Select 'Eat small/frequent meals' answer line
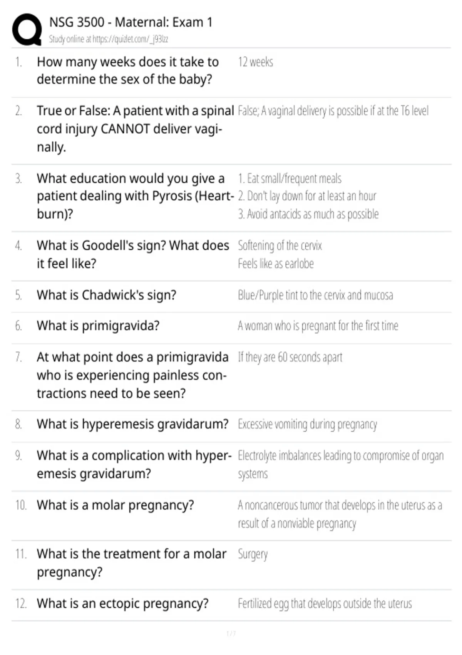 click(x=290, y=178)
